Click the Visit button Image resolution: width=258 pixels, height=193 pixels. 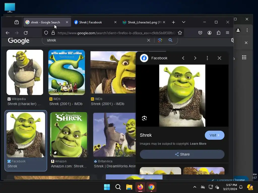click(x=215, y=135)
